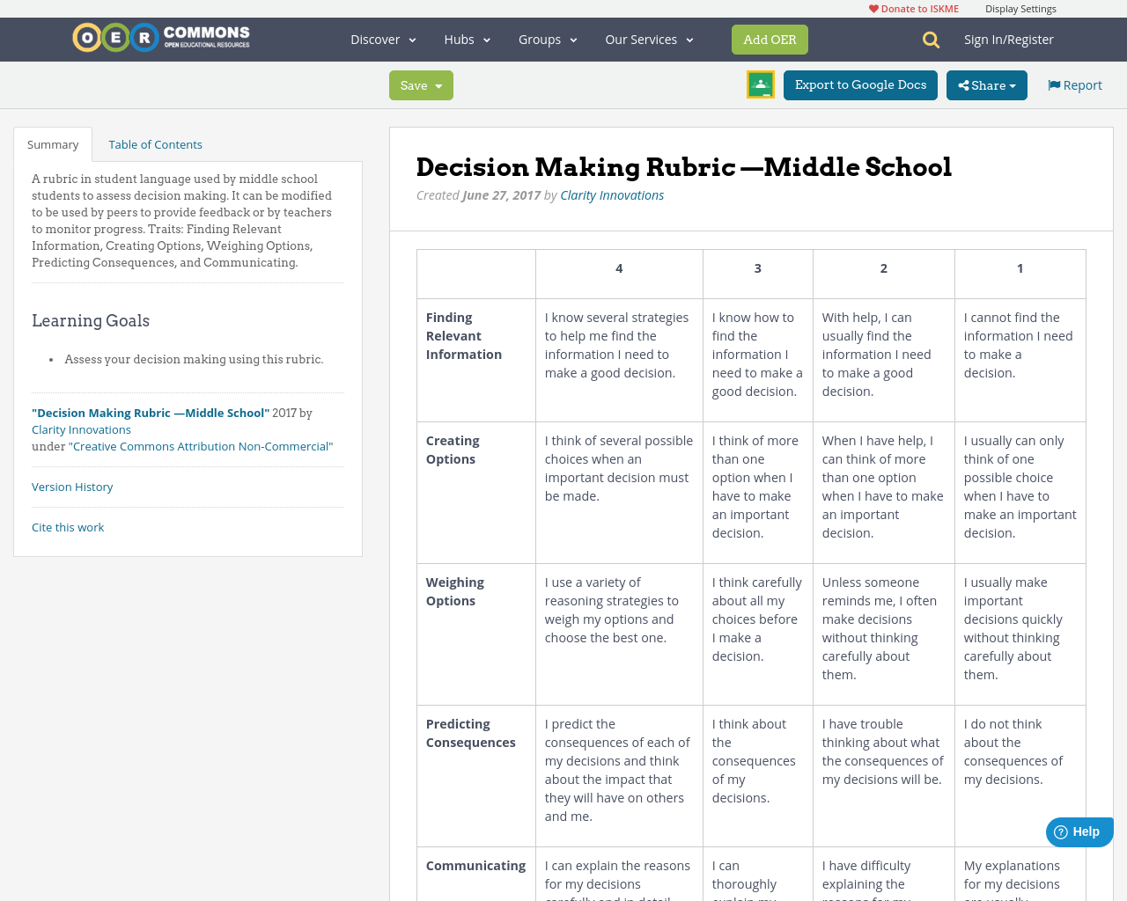This screenshot has width=1127, height=901.
Task: Select the Summary tab
Action: (x=52, y=143)
